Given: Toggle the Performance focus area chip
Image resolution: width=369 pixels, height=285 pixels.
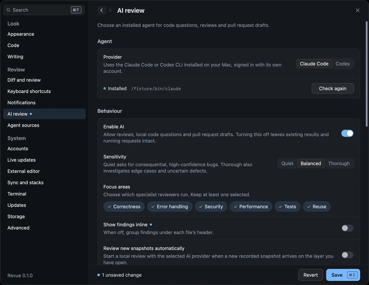Looking at the screenshot, I should click(x=251, y=207).
